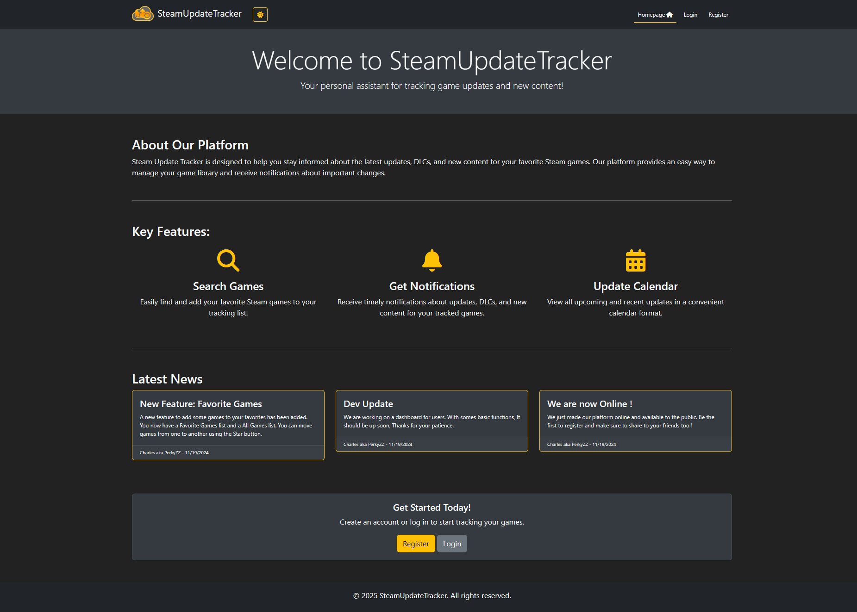Open Register from the top navigation bar

[x=718, y=14]
